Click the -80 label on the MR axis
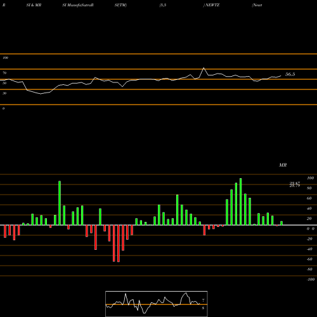Image resolution: width=317 pixels, height=317 pixels. click(309, 269)
